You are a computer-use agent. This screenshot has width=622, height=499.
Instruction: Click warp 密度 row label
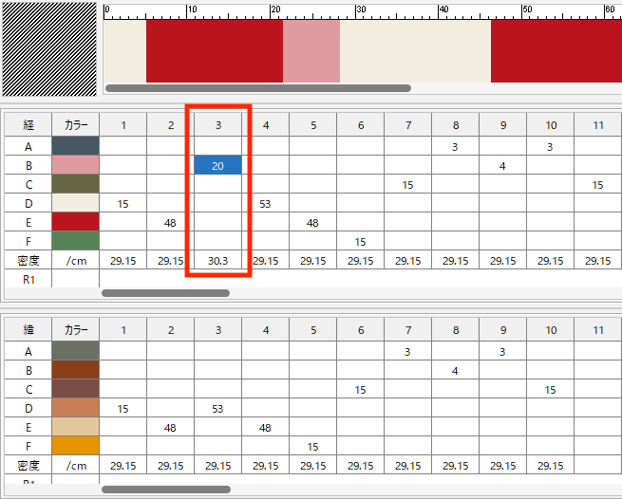[x=28, y=260]
